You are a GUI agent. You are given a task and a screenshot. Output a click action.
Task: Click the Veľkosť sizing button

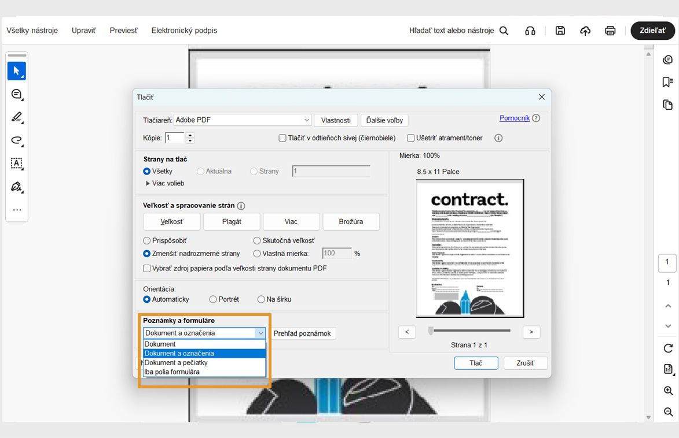pyautogui.click(x=172, y=222)
